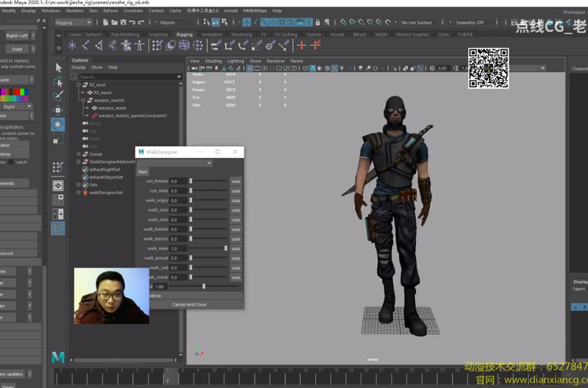Solo the walk_male motion

(235, 248)
